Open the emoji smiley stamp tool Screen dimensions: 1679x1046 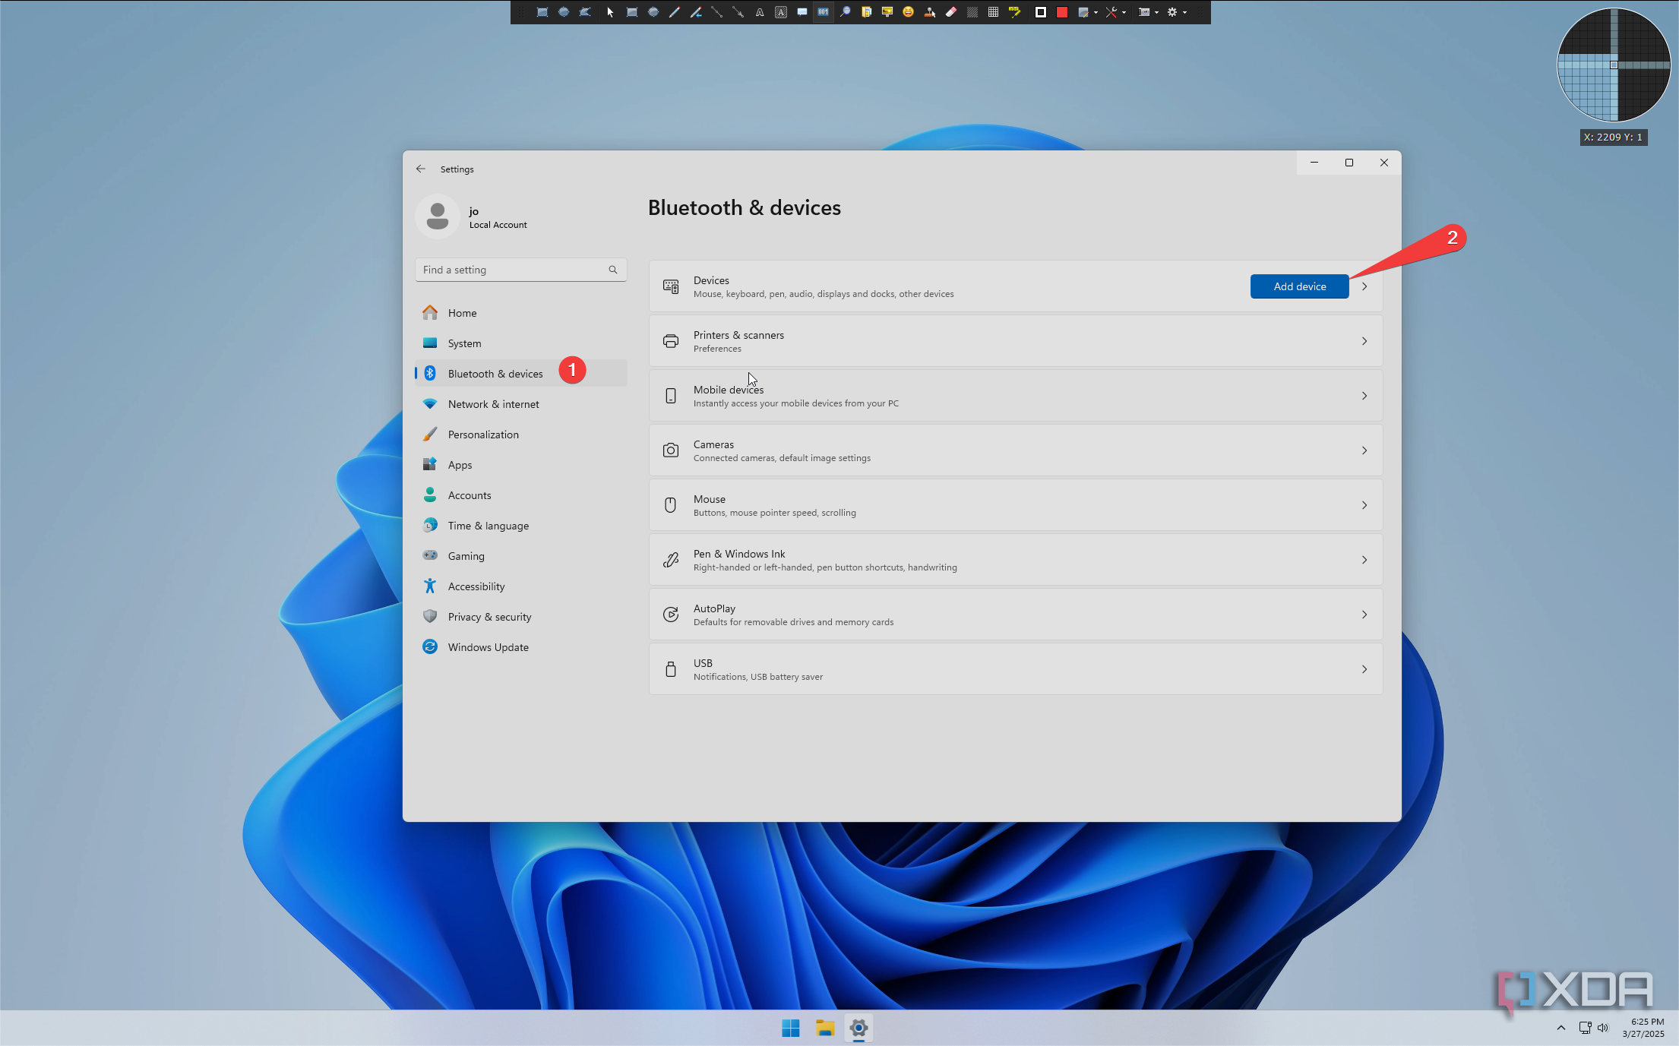click(x=908, y=12)
